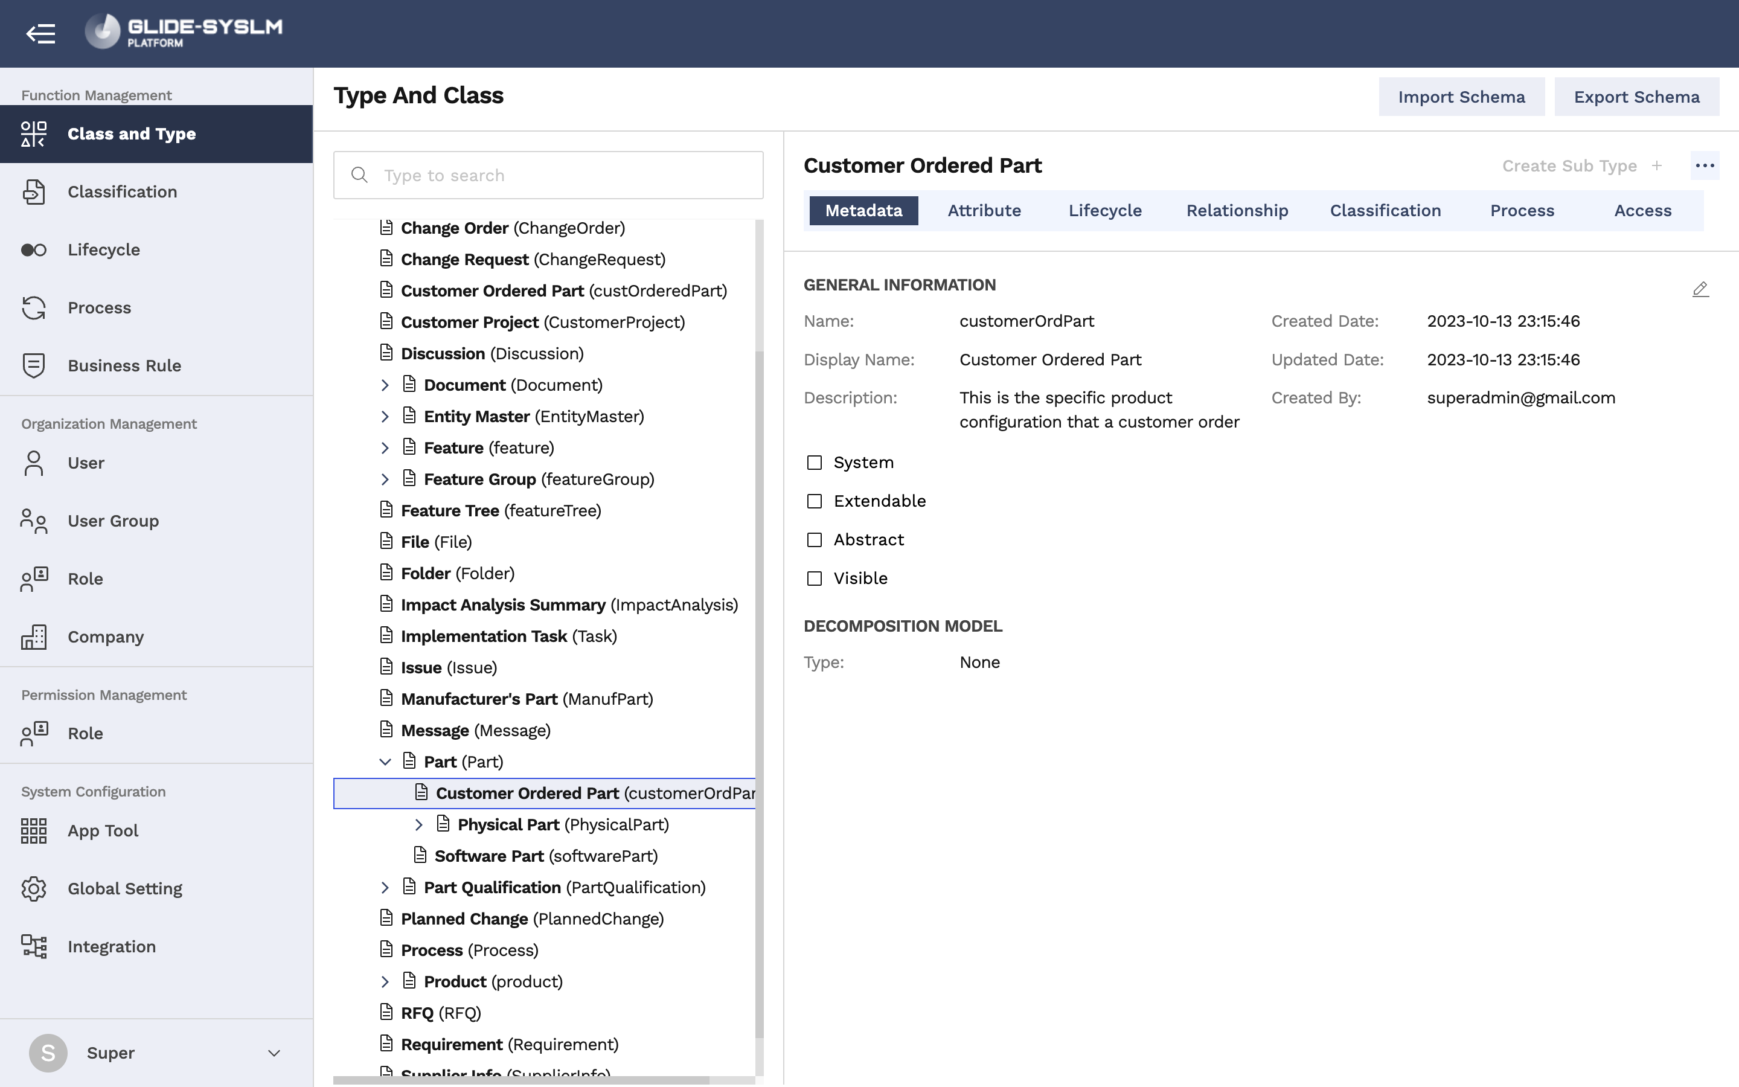Focus the Type to search field
The height and width of the screenshot is (1087, 1739).
pos(548,175)
